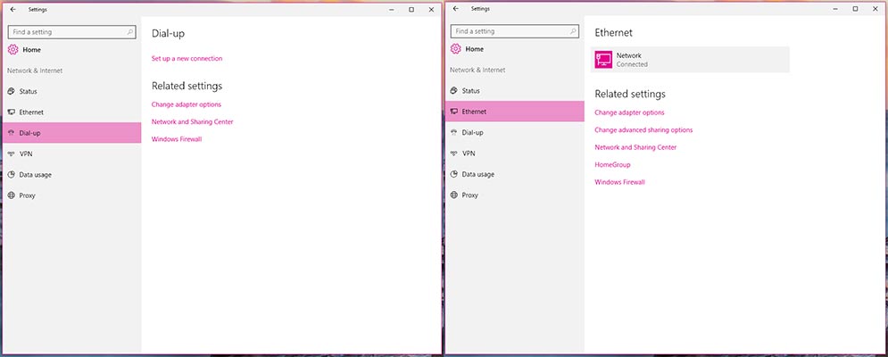Click Dial-up phone icon in right window sidebar
888x357 pixels.
[x=453, y=133]
